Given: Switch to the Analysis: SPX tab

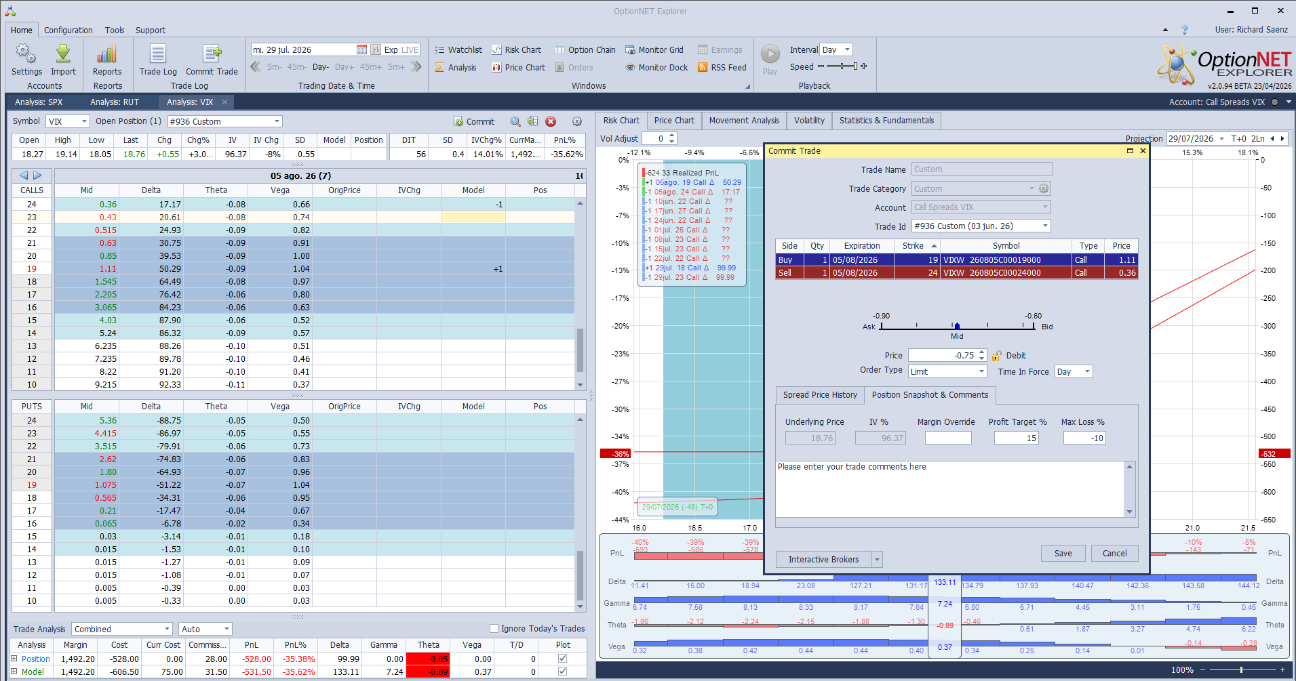Looking at the screenshot, I should [39, 102].
